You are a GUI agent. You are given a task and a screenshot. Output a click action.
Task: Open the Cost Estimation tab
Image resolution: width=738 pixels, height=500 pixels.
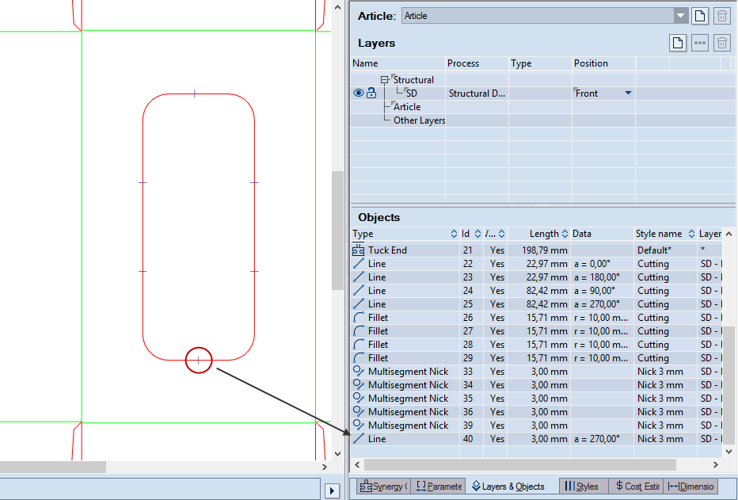(636, 487)
